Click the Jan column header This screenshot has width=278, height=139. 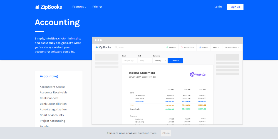coord(171,89)
